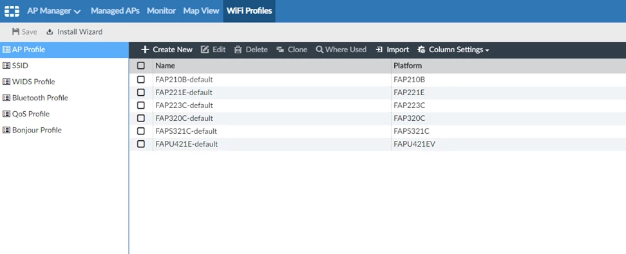
Task: Click the Bluetooth Profile list icon
Action: pos(6,98)
